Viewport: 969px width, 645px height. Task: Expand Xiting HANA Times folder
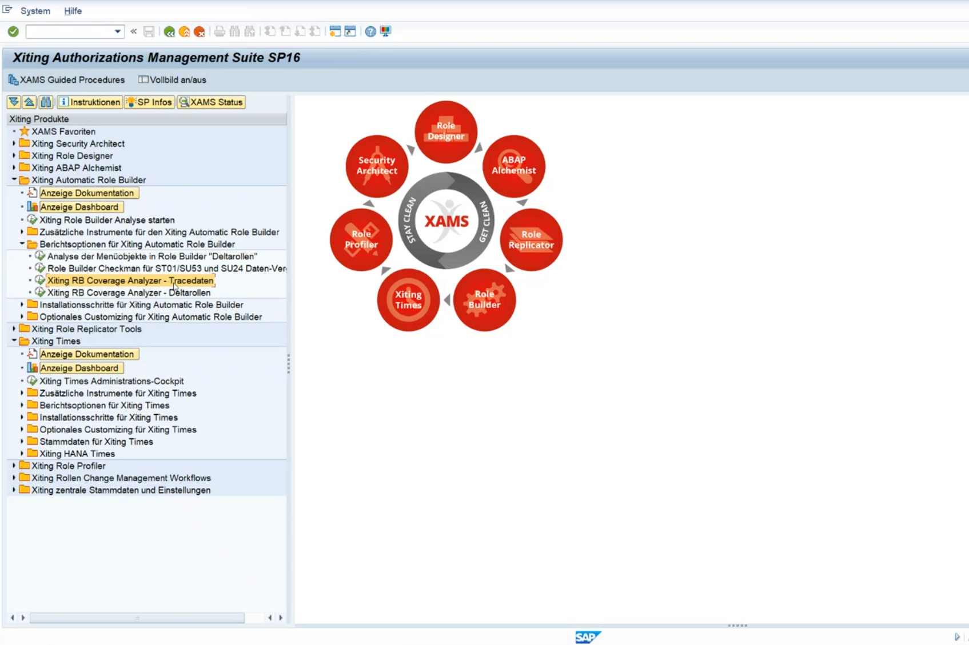point(22,454)
